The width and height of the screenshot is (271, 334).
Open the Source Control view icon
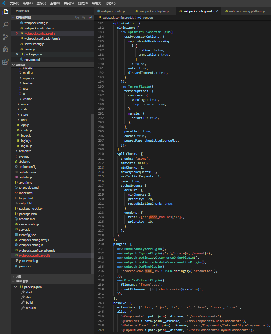[5, 37]
